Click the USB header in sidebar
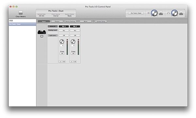This screenshot has height=118, width=196. [11, 21]
